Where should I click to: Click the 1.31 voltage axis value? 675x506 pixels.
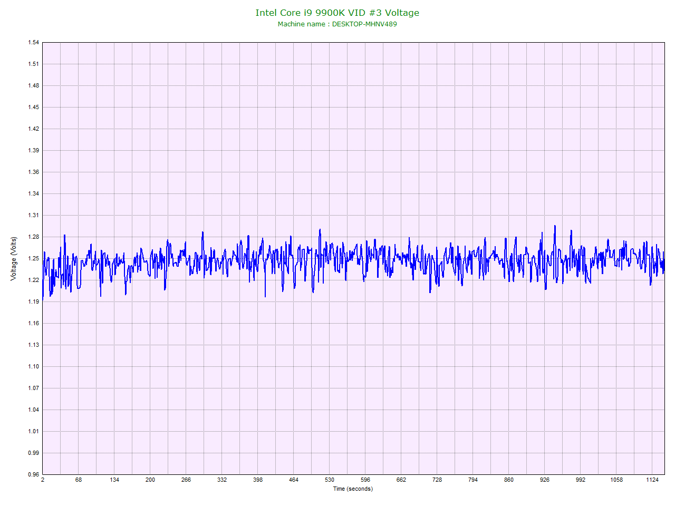point(33,216)
